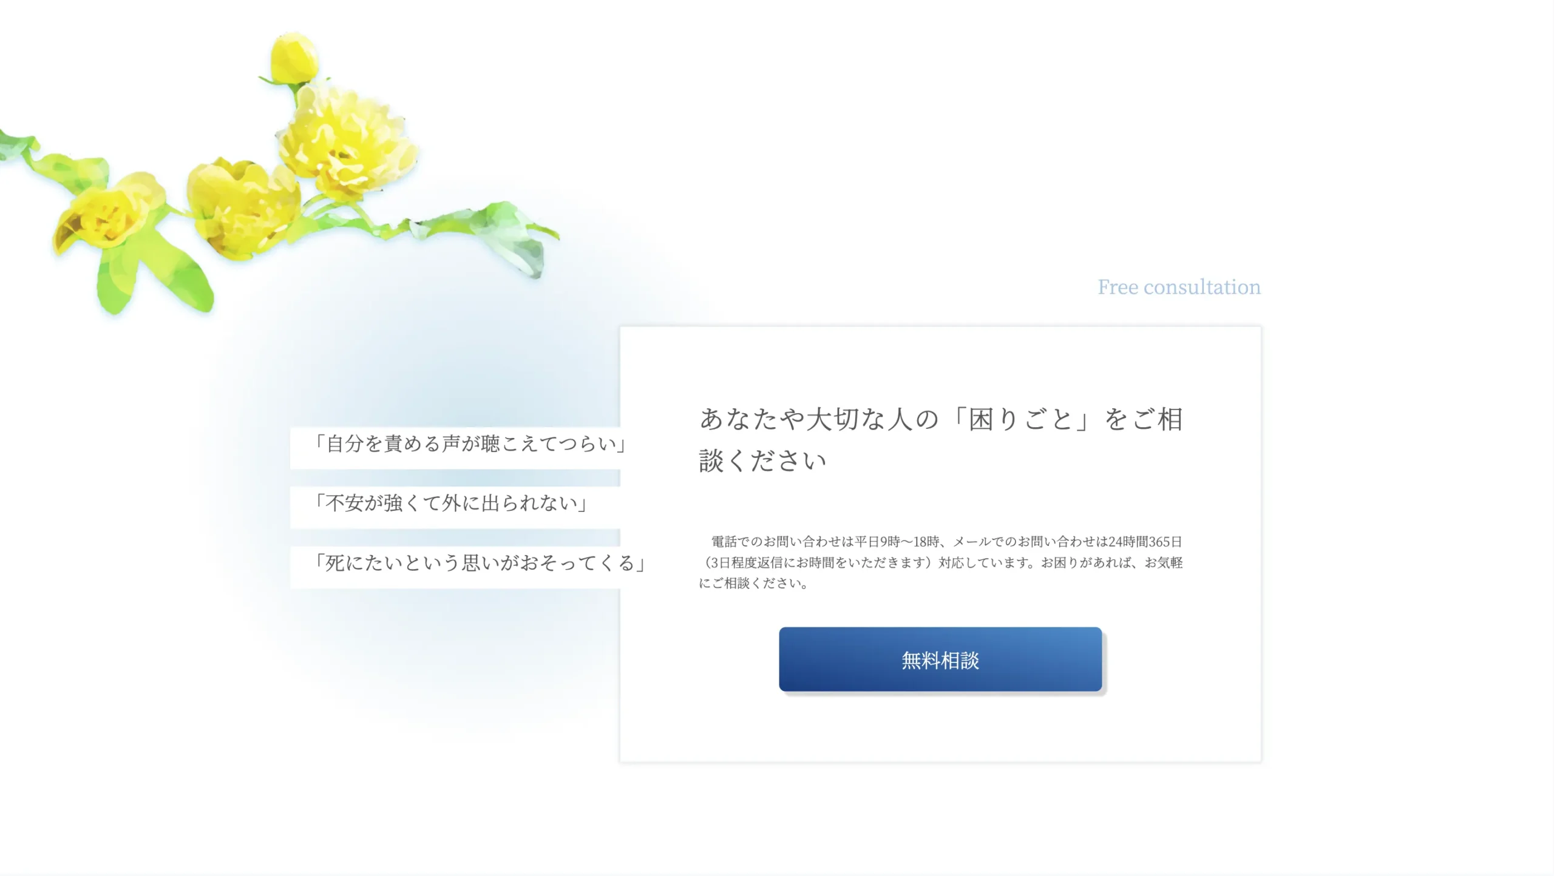Viewport: 1554px width, 876px height.
Task: Select the quote 死にたいという思いがおそってくる
Action: coord(478,563)
